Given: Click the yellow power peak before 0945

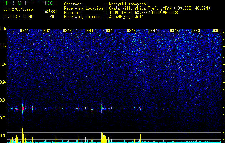Looking at the screenshot, I should [103, 137].
